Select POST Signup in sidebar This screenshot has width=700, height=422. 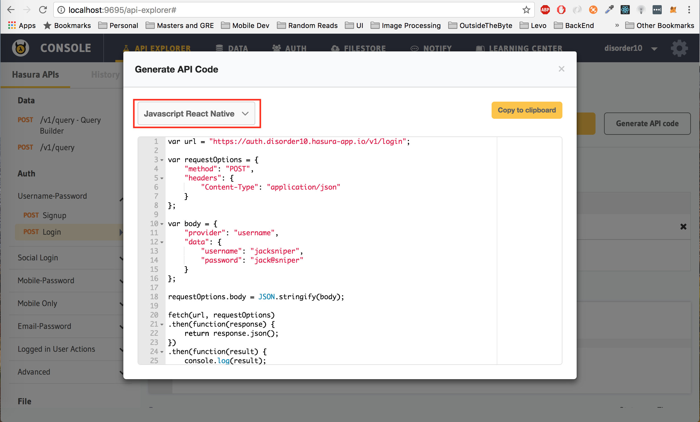[x=45, y=215]
